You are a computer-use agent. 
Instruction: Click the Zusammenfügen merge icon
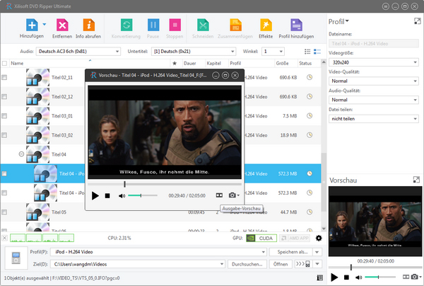click(235, 25)
